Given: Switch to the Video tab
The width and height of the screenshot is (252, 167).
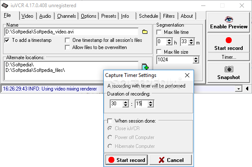Looking at the screenshot, I should [x=28, y=16].
